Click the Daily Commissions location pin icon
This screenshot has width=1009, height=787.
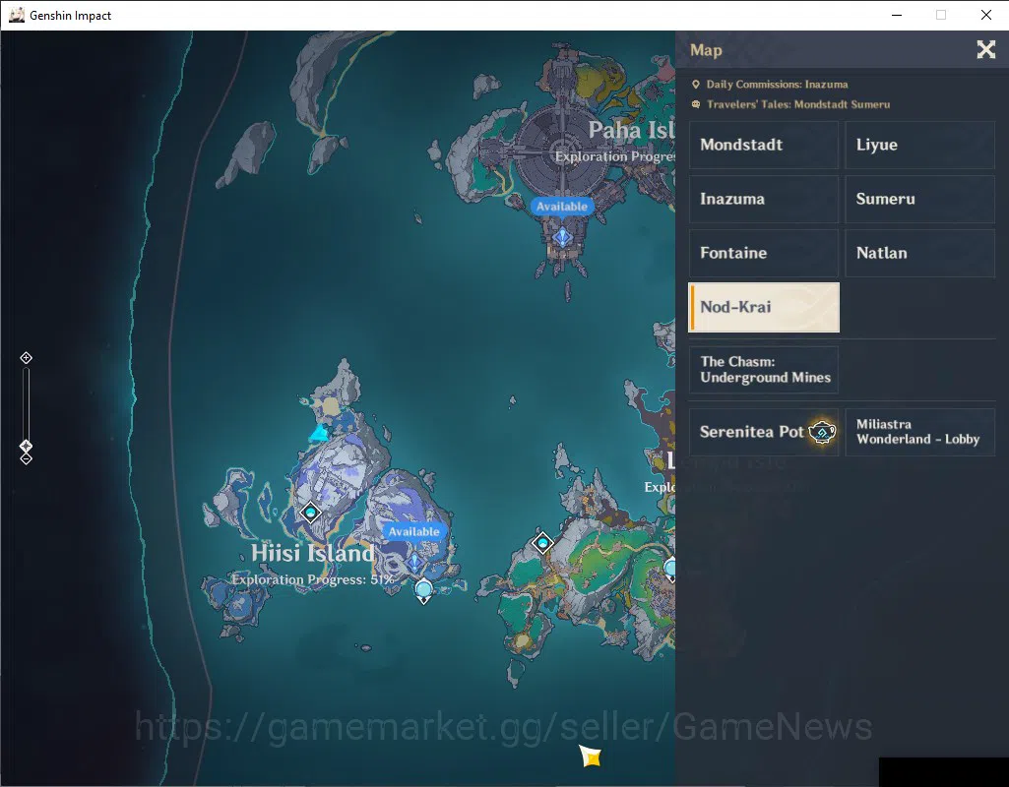click(696, 85)
